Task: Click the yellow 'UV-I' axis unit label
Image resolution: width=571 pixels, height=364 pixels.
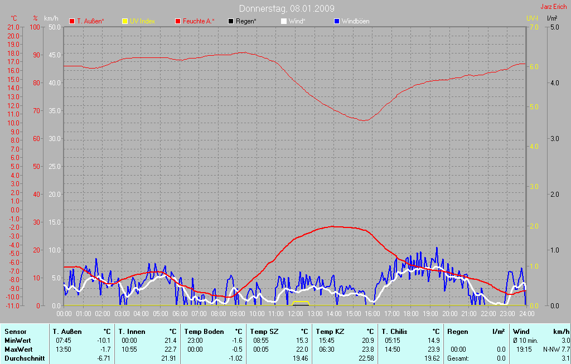Action: coord(532,18)
